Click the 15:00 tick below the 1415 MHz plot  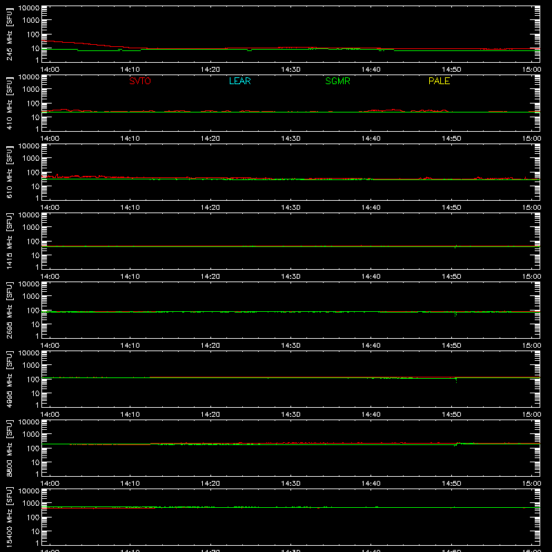531,277
